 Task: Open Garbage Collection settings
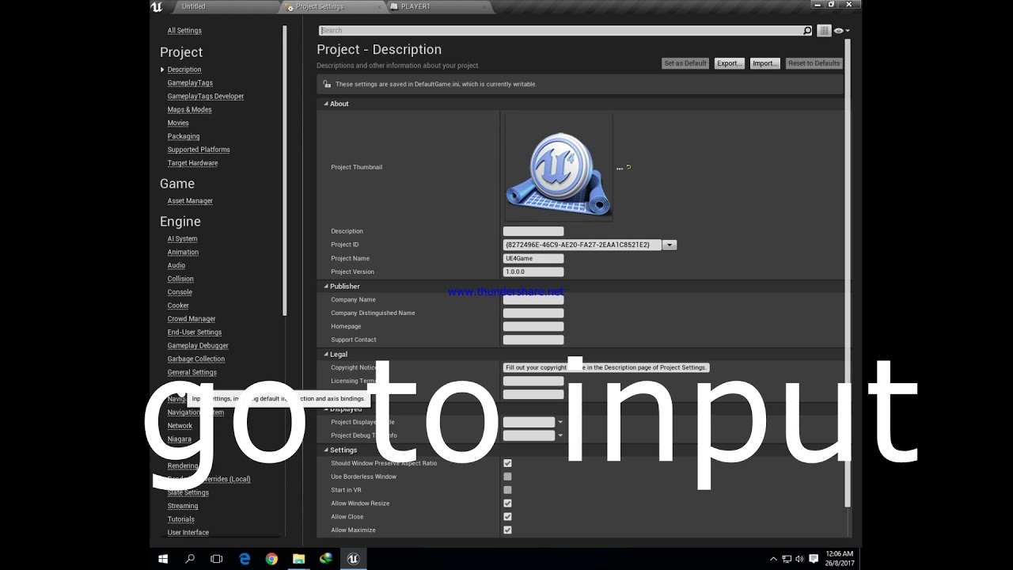196,359
